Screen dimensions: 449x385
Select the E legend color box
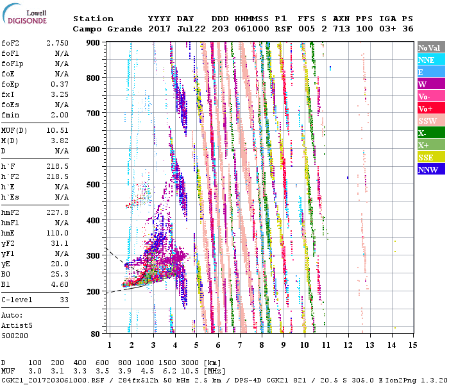[430, 72]
